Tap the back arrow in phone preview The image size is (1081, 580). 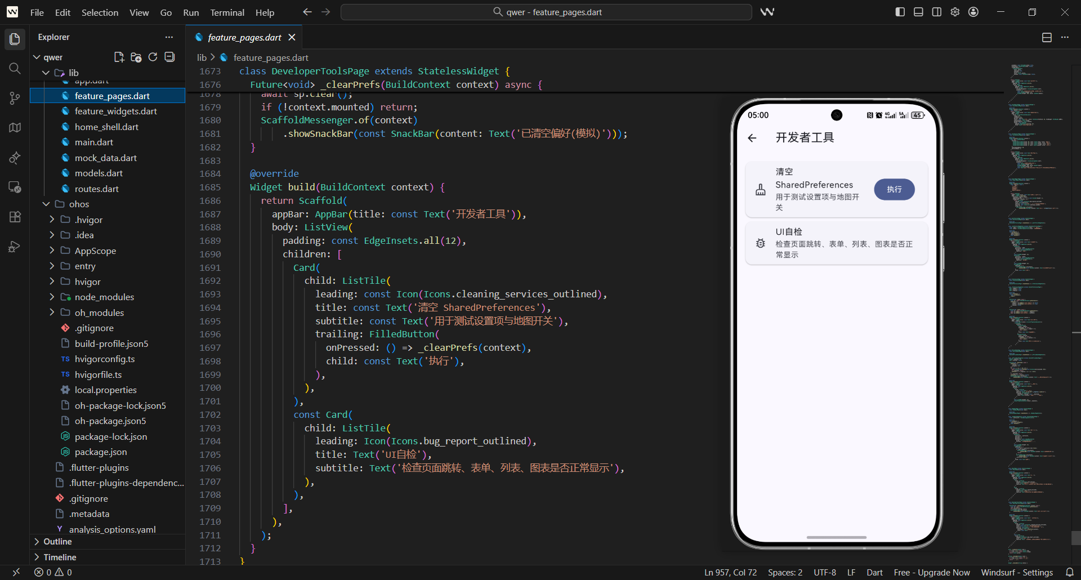pos(752,138)
